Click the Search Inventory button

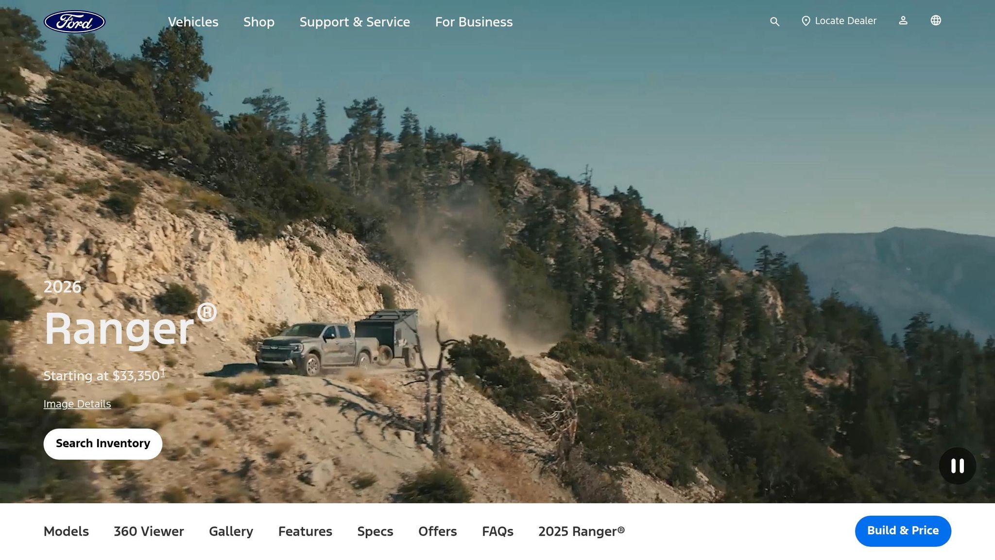[x=103, y=444]
